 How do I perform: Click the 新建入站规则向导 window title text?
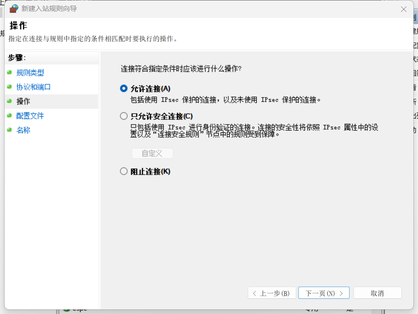(49, 9)
